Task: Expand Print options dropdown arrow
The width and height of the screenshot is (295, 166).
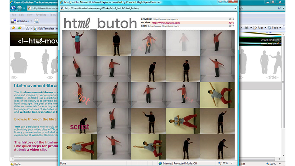Action: [x=251, y=28]
